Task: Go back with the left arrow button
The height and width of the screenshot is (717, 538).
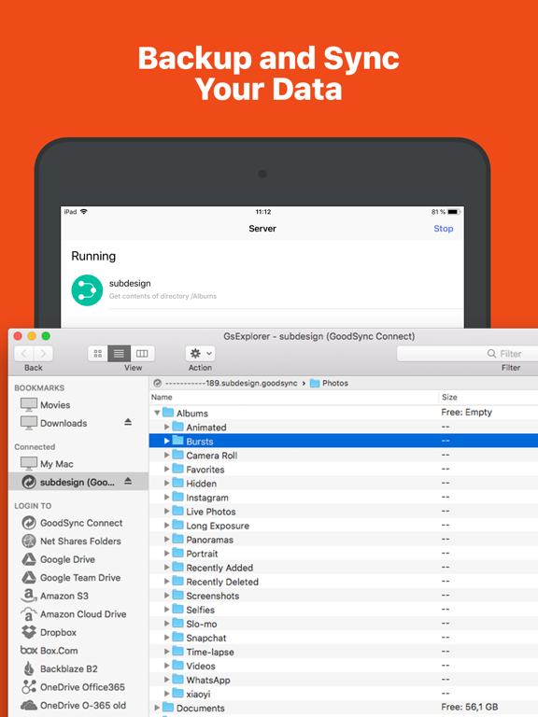Action: pos(23,353)
